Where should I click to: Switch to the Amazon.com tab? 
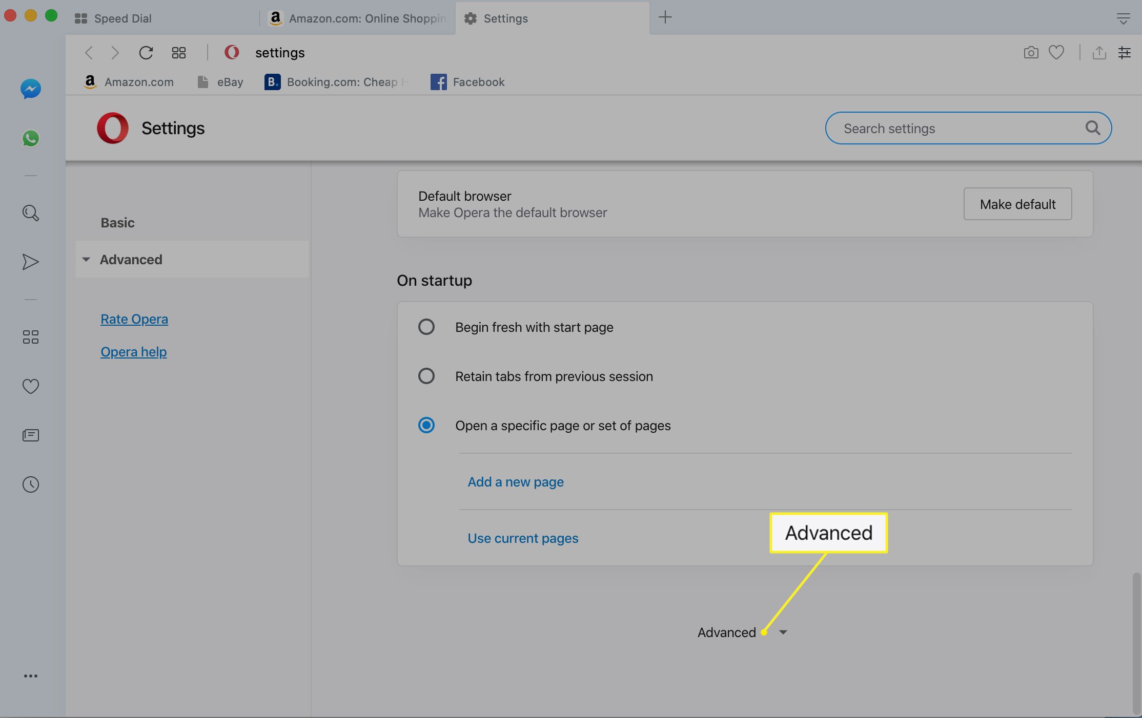358,18
